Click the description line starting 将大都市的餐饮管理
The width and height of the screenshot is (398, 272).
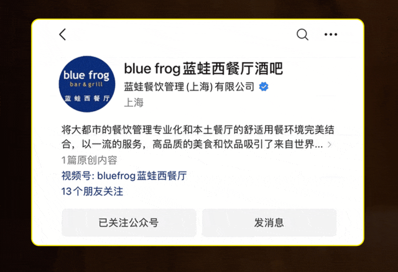point(198,130)
